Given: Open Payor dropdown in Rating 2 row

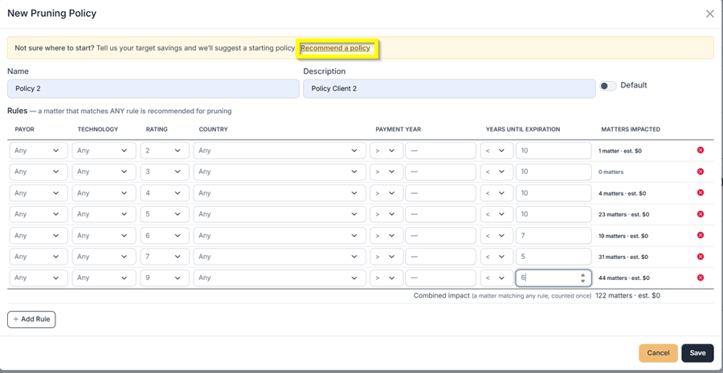Looking at the screenshot, I should (39, 151).
